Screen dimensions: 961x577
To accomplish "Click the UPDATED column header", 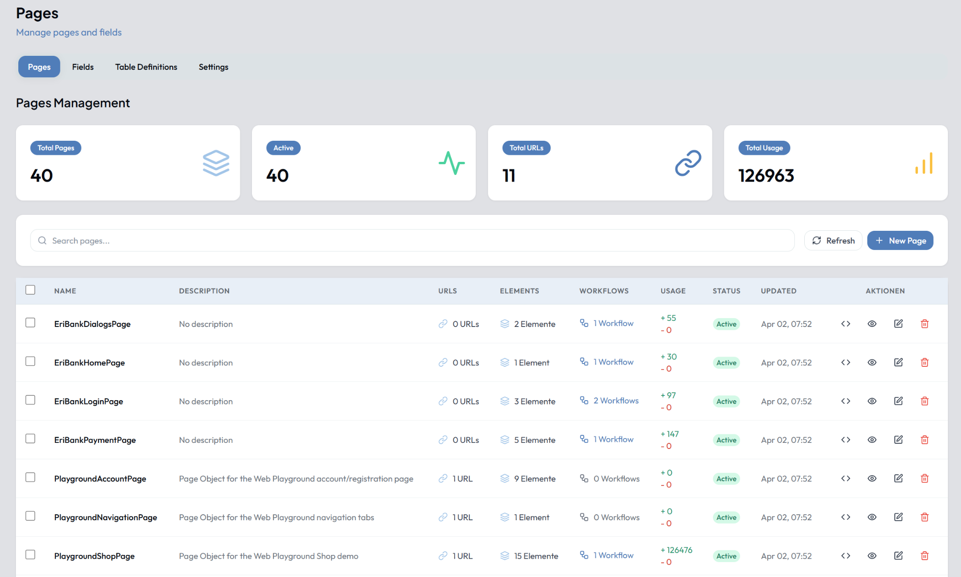I will [778, 291].
